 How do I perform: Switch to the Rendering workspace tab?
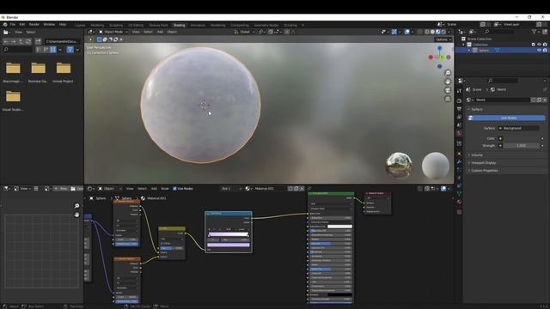point(217,25)
